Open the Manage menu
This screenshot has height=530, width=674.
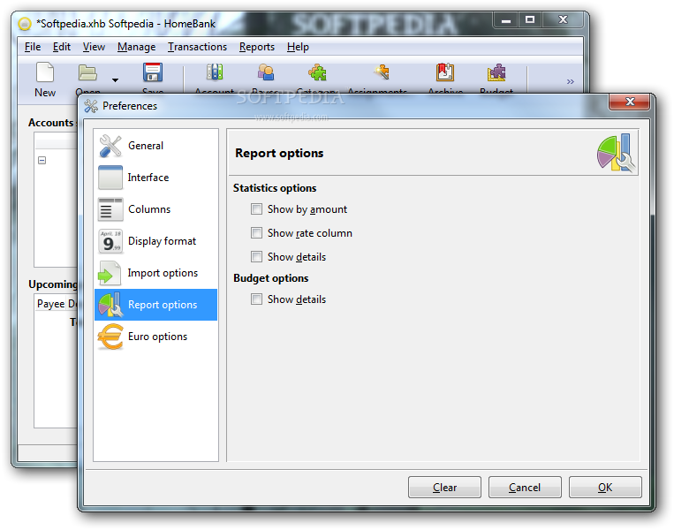[x=136, y=47]
